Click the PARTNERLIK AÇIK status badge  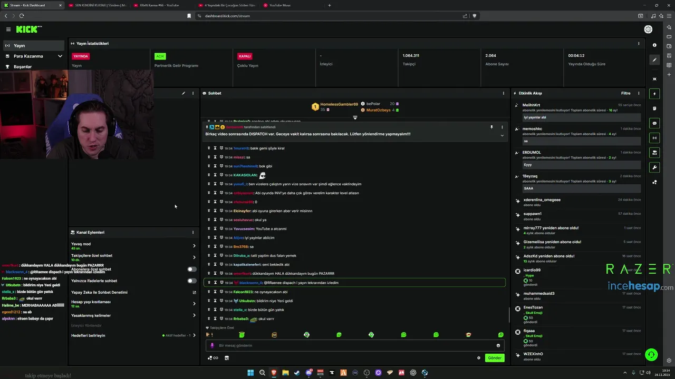click(160, 56)
